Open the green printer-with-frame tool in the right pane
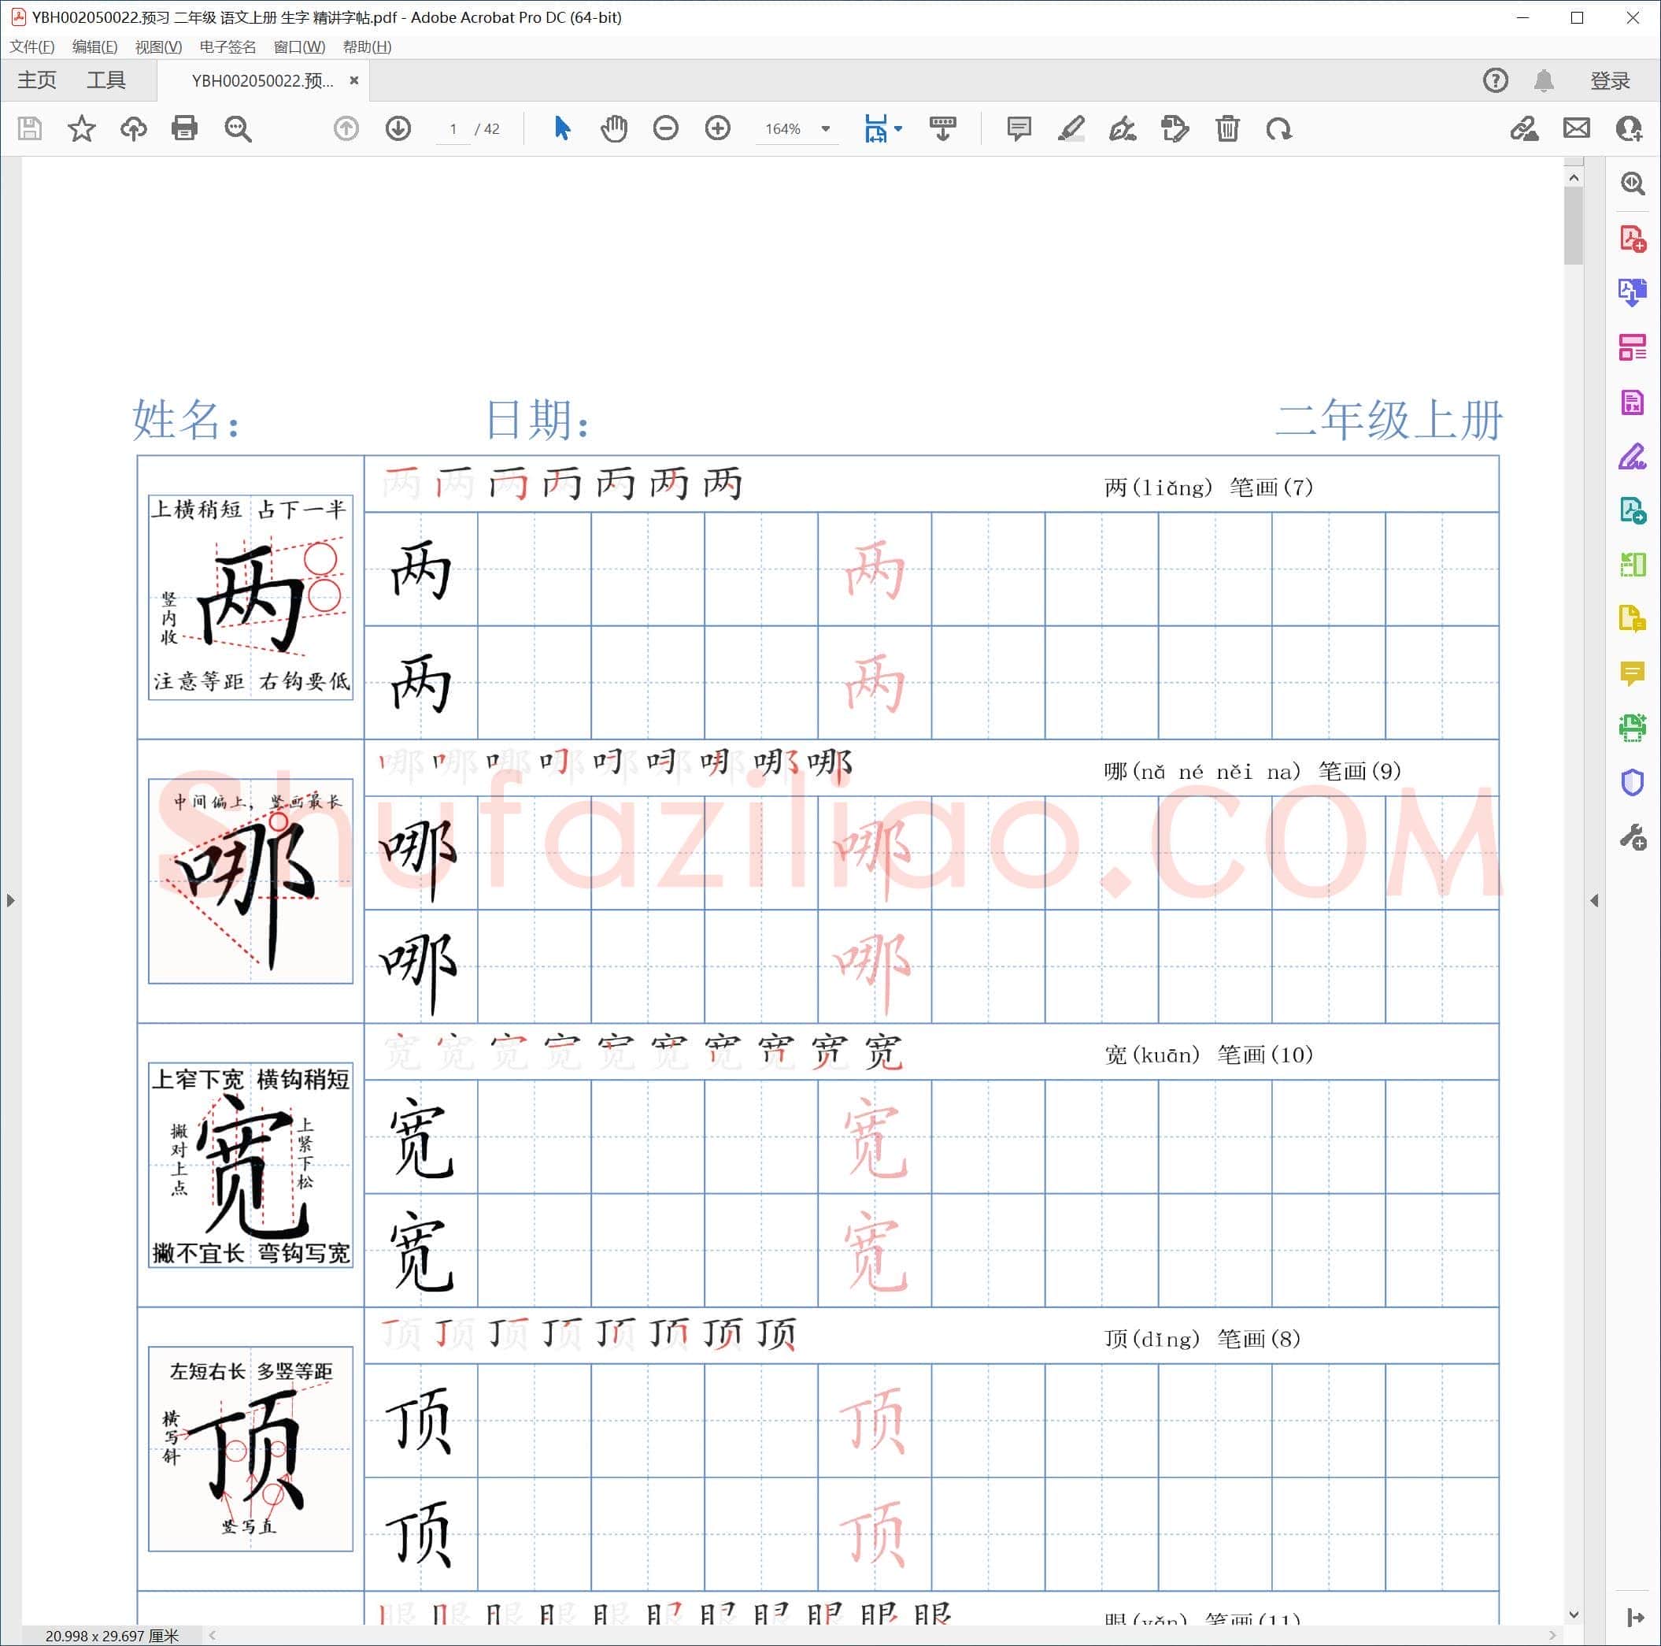The width and height of the screenshot is (1661, 1646). click(1633, 728)
